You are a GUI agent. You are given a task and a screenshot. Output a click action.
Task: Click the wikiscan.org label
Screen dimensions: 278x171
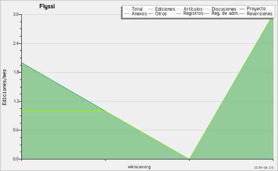[139, 167]
